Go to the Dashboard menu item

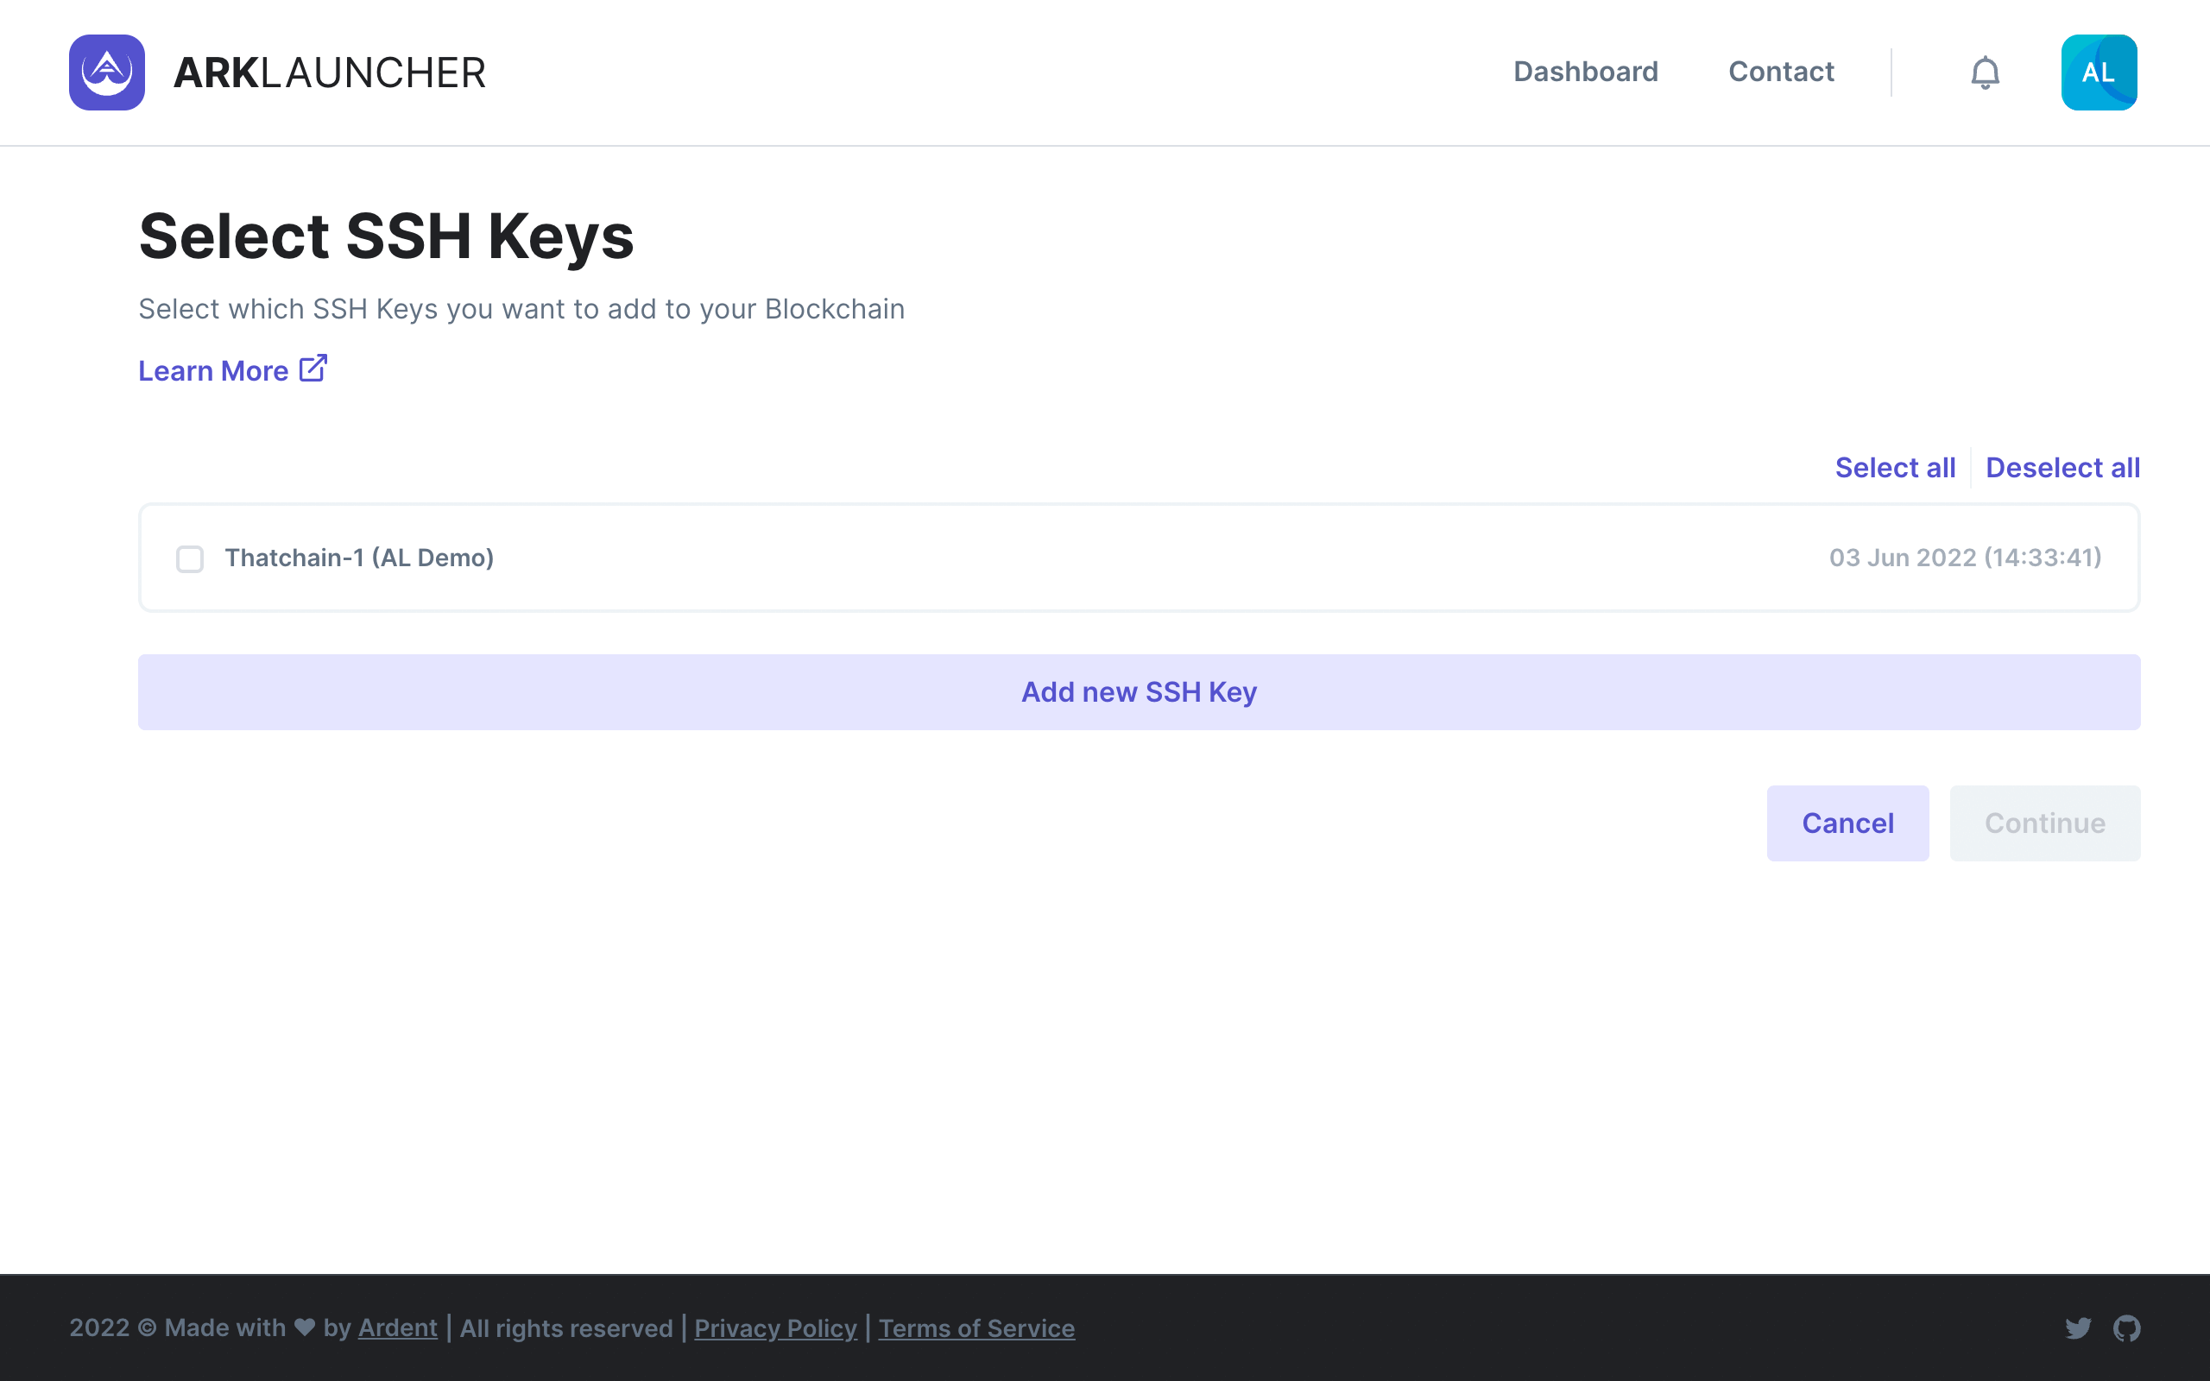tap(1585, 73)
